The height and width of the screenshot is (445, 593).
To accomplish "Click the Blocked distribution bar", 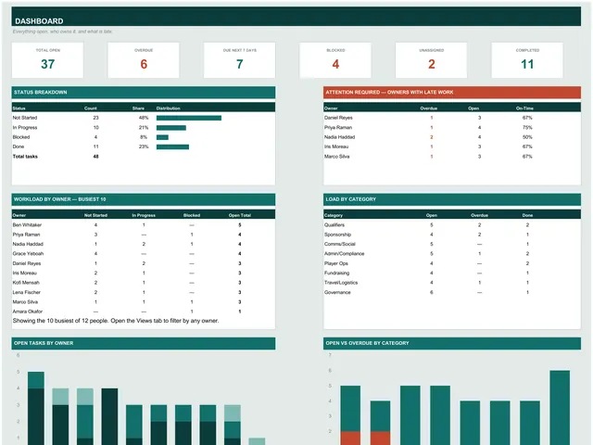I will click(x=163, y=137).
